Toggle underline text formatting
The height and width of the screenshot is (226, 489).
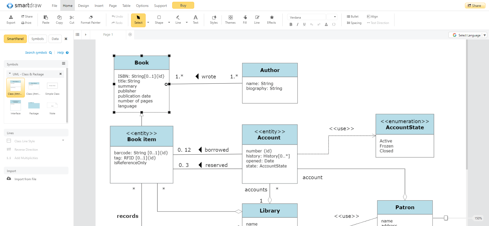pos(304,24)
